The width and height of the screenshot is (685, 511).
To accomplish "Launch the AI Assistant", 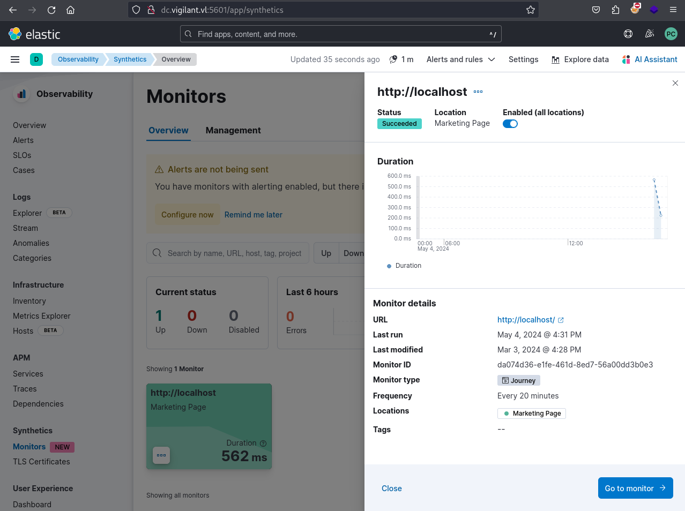I will tap(650, 59).
